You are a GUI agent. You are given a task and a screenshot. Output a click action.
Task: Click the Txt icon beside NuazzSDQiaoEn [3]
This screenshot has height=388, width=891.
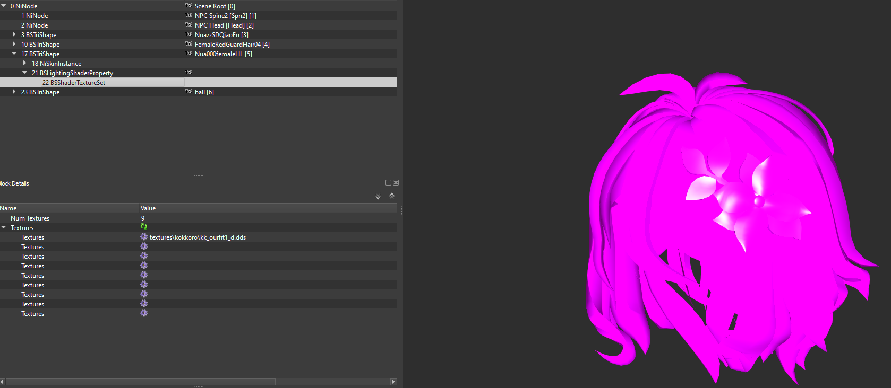[189, 34]
